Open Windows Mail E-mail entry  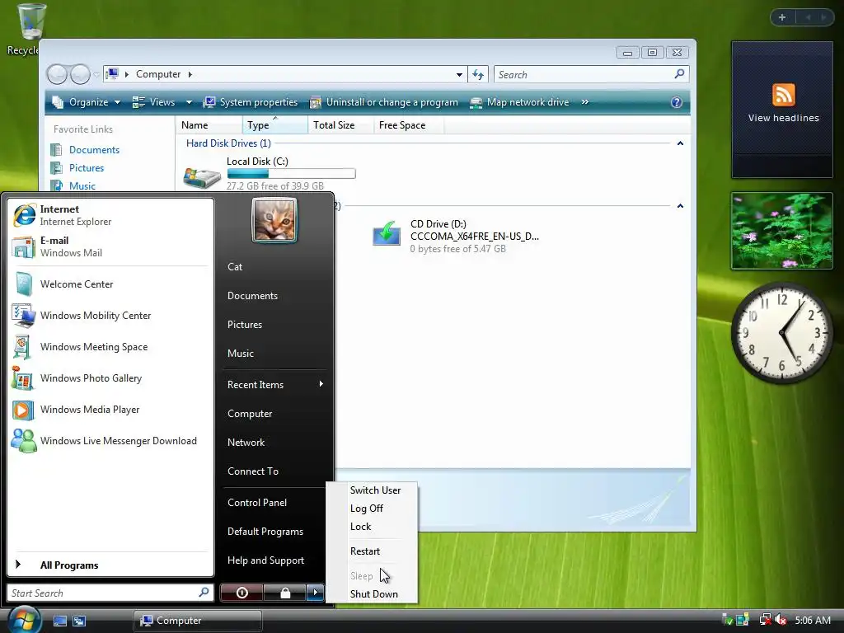[110, 246]
